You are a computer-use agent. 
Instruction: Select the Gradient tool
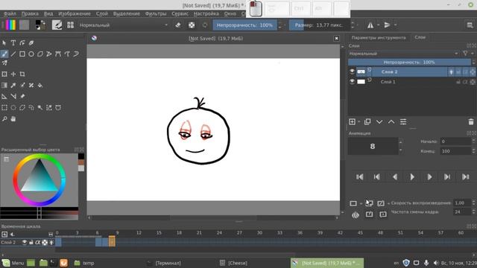coord(4,86)
